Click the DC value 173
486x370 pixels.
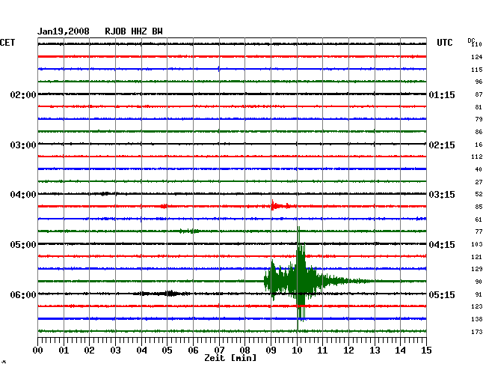click(477, 332)
